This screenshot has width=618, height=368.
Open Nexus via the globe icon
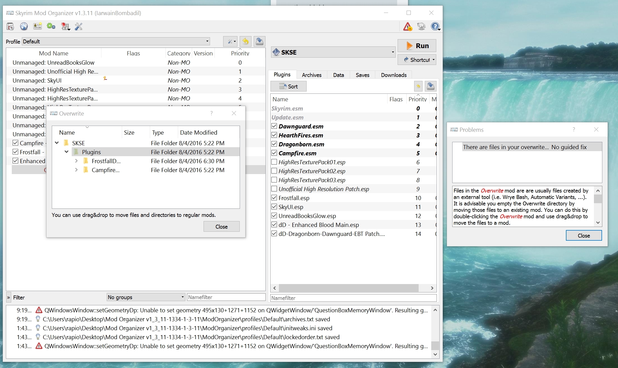(x=24, y=27)
